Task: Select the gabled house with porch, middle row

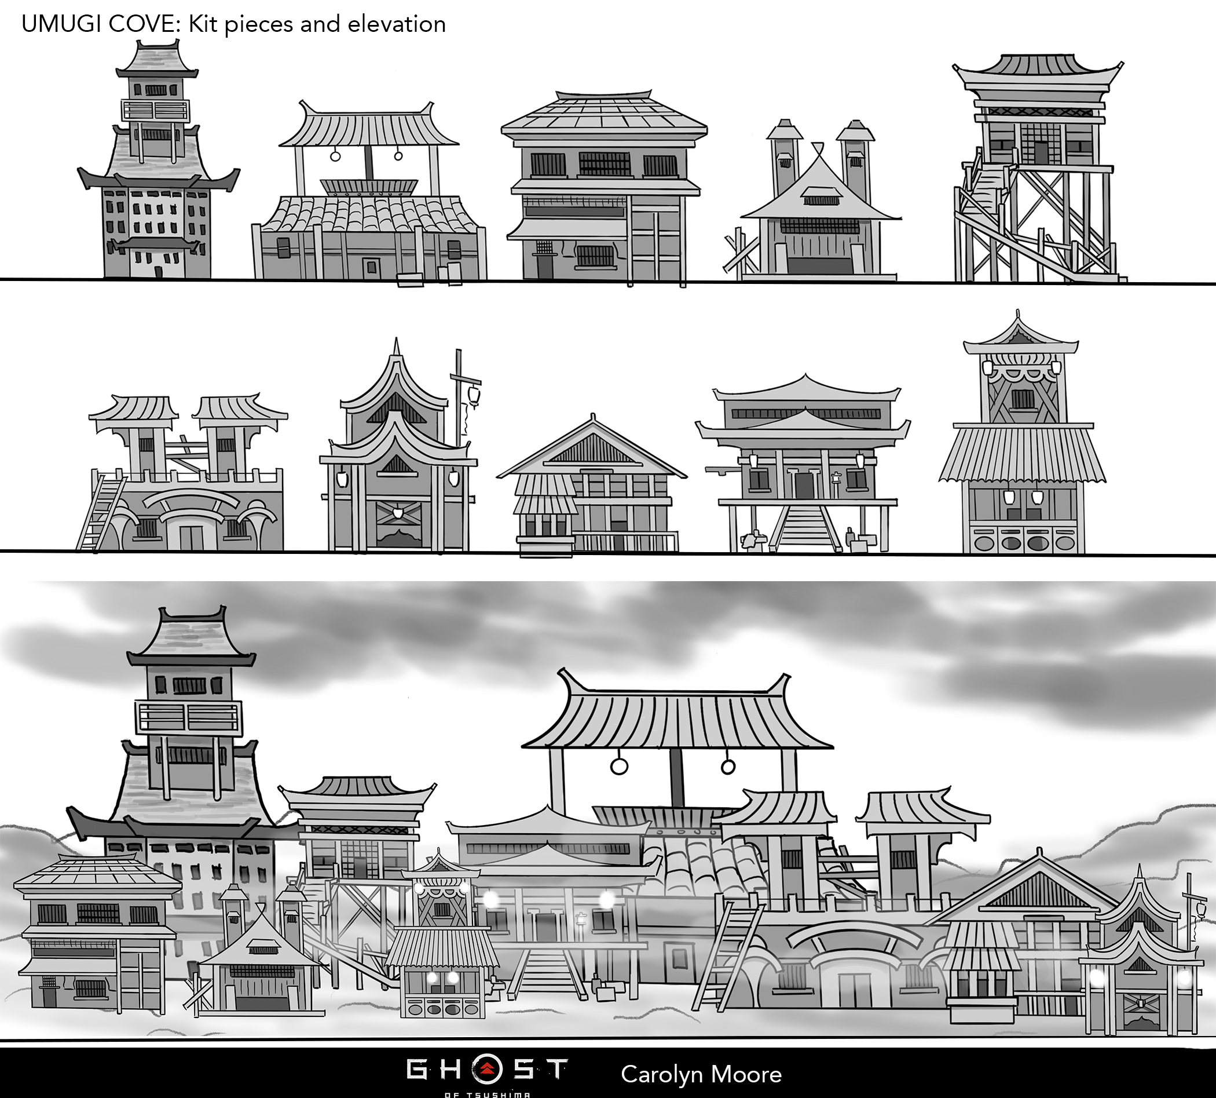Action: 591,486
